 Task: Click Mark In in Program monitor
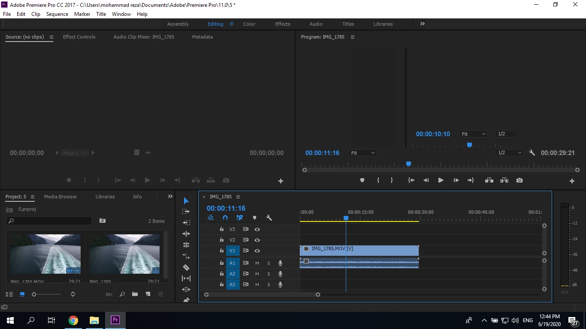pyautogui.click(x=378, y=180)
